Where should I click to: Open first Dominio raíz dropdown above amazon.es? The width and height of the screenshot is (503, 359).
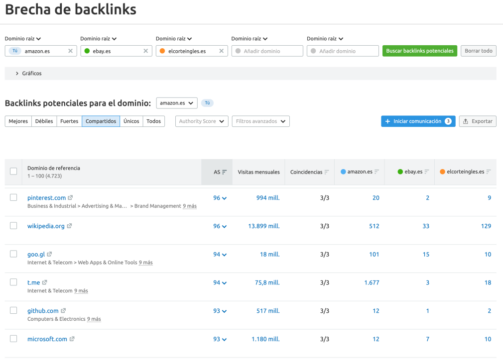23,39
